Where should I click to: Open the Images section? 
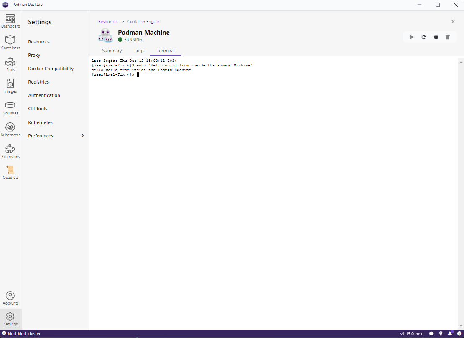tap(10, 86)
